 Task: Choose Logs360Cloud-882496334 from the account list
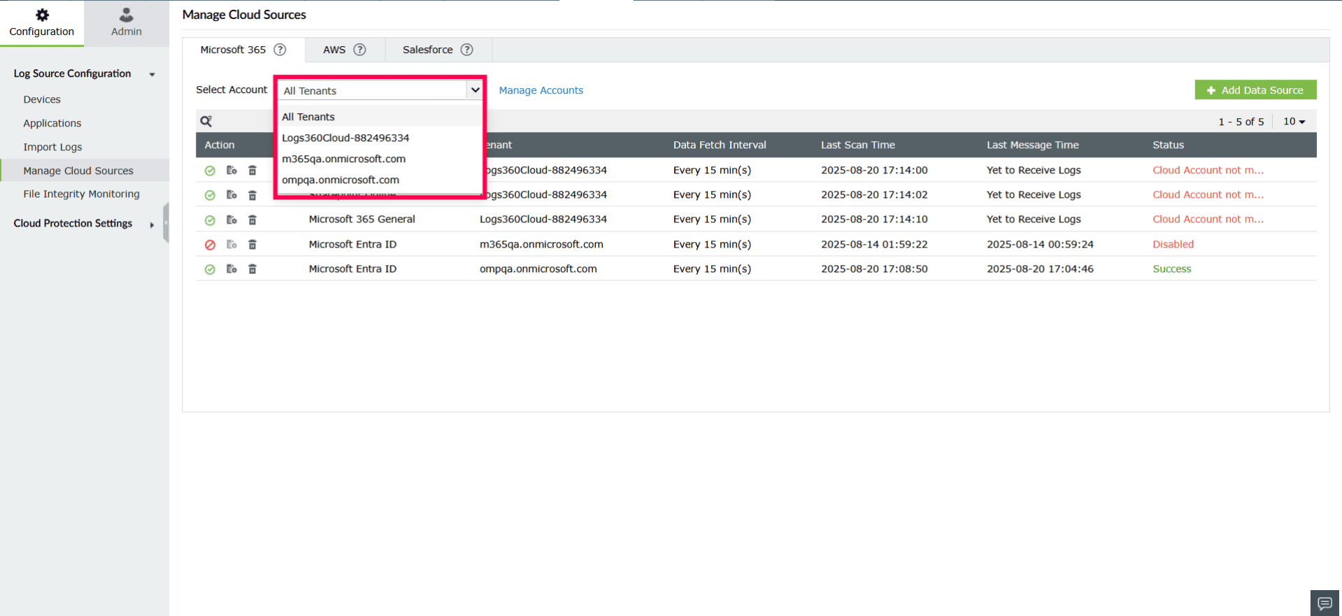[x=380, y=138]
